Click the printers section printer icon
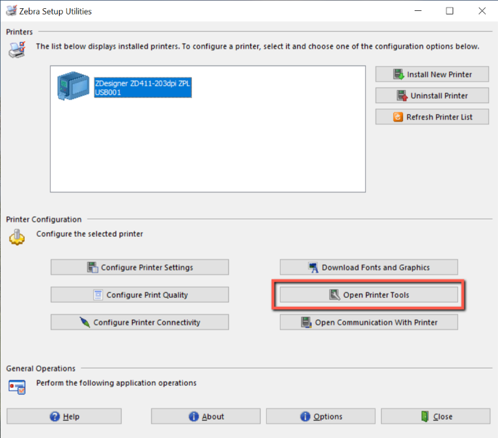This screenshot has width=498, height=438. pyautogui.click(x=17, y=49)
